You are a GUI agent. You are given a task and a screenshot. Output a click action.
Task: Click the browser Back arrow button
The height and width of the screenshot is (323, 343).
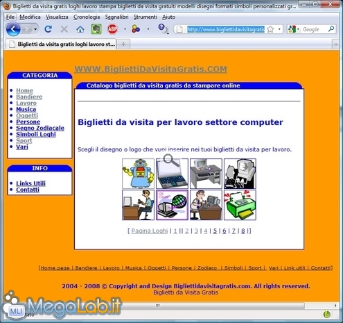click(13, 29)
